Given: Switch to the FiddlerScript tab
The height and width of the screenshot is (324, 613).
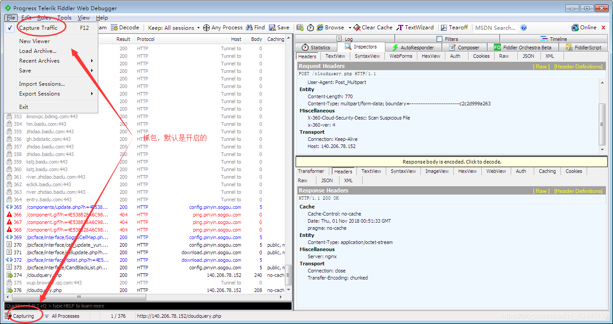Looking at the screenshot, I should (584, 48).
